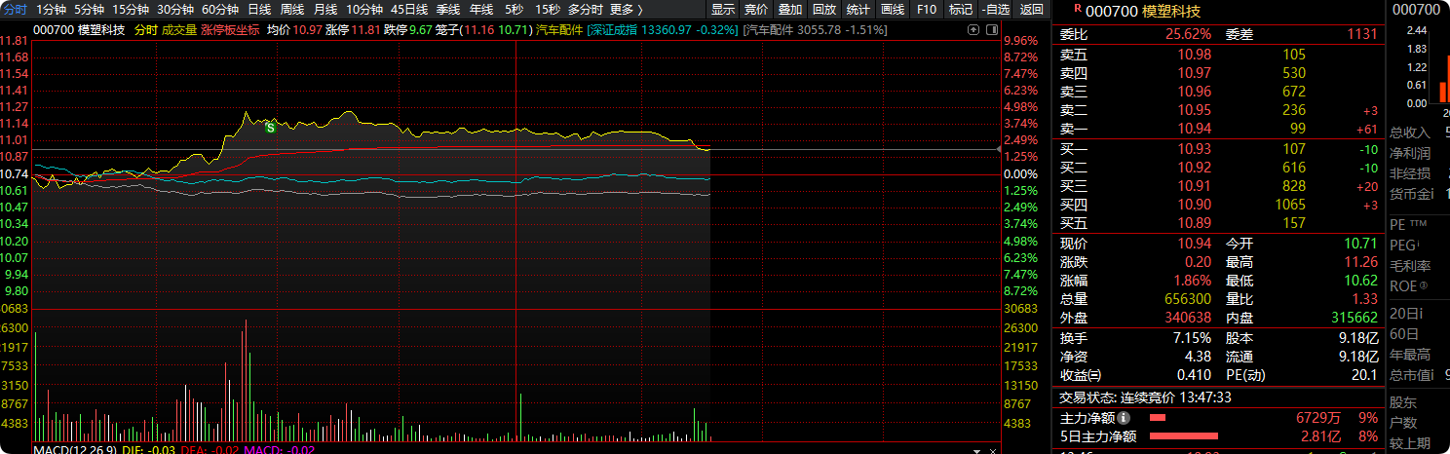Click the 买一 price 10.93 row
Viewport: 1450px width, 454px height.
pyautogui.click(x=1218, y=149)
